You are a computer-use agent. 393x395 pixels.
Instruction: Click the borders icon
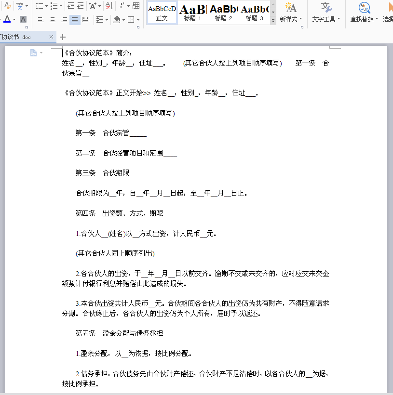point(131,20)
